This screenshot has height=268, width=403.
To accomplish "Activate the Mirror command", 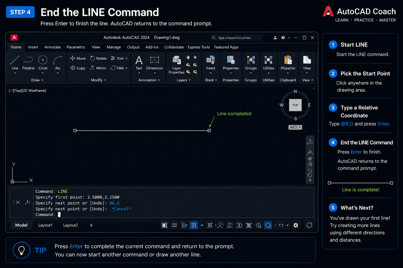I will [98, 68].
